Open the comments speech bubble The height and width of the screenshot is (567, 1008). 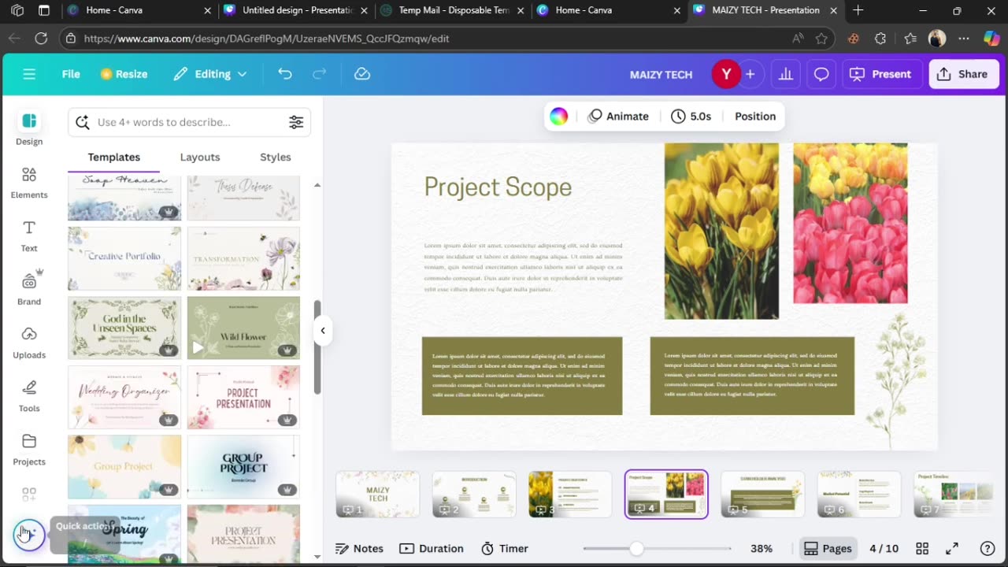821,74
